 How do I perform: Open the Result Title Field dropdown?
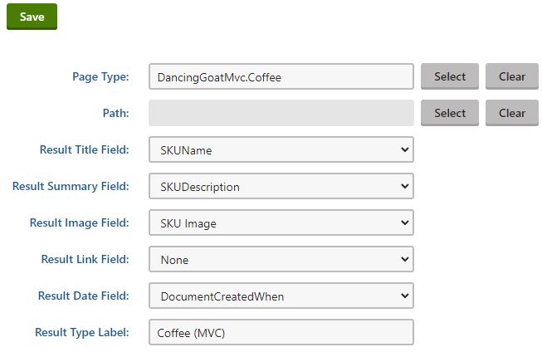click(x=281, y=149)
